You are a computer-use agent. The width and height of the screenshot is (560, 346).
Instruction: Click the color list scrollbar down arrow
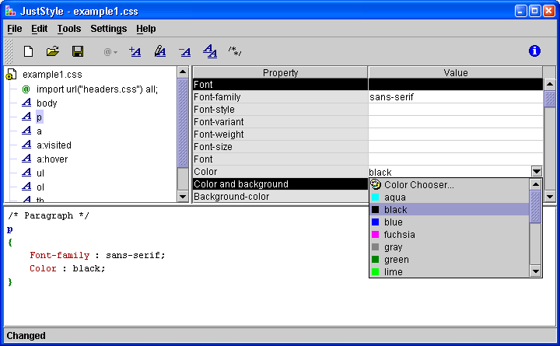tap(535, 271)
